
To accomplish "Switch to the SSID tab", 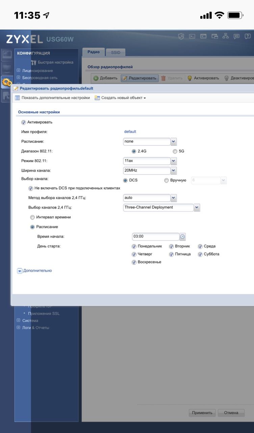I will tap(116, 52).
